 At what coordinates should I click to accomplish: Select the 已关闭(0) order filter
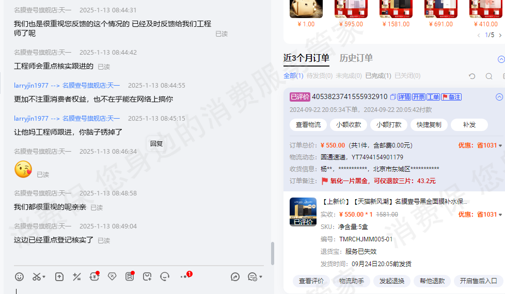tap(407, 76)
